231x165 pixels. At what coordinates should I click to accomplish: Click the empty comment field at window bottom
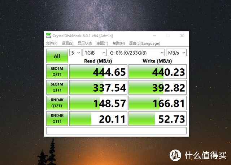pyautogui.click(x=116, y=131)
